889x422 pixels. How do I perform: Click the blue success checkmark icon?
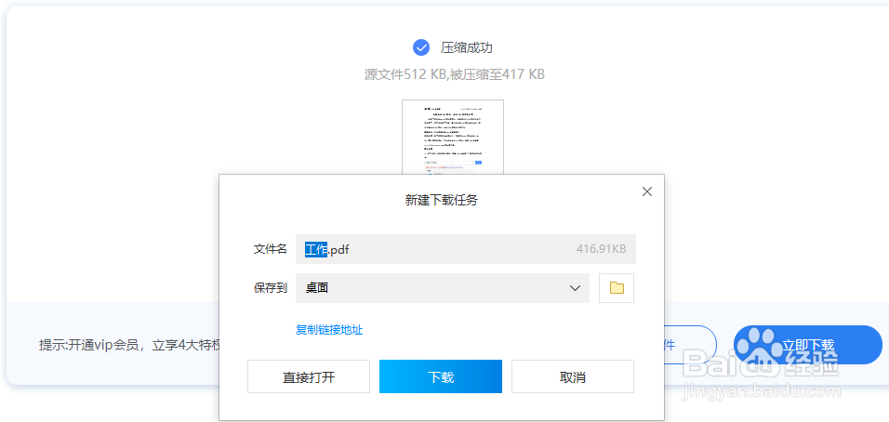(x=420, y=47)
